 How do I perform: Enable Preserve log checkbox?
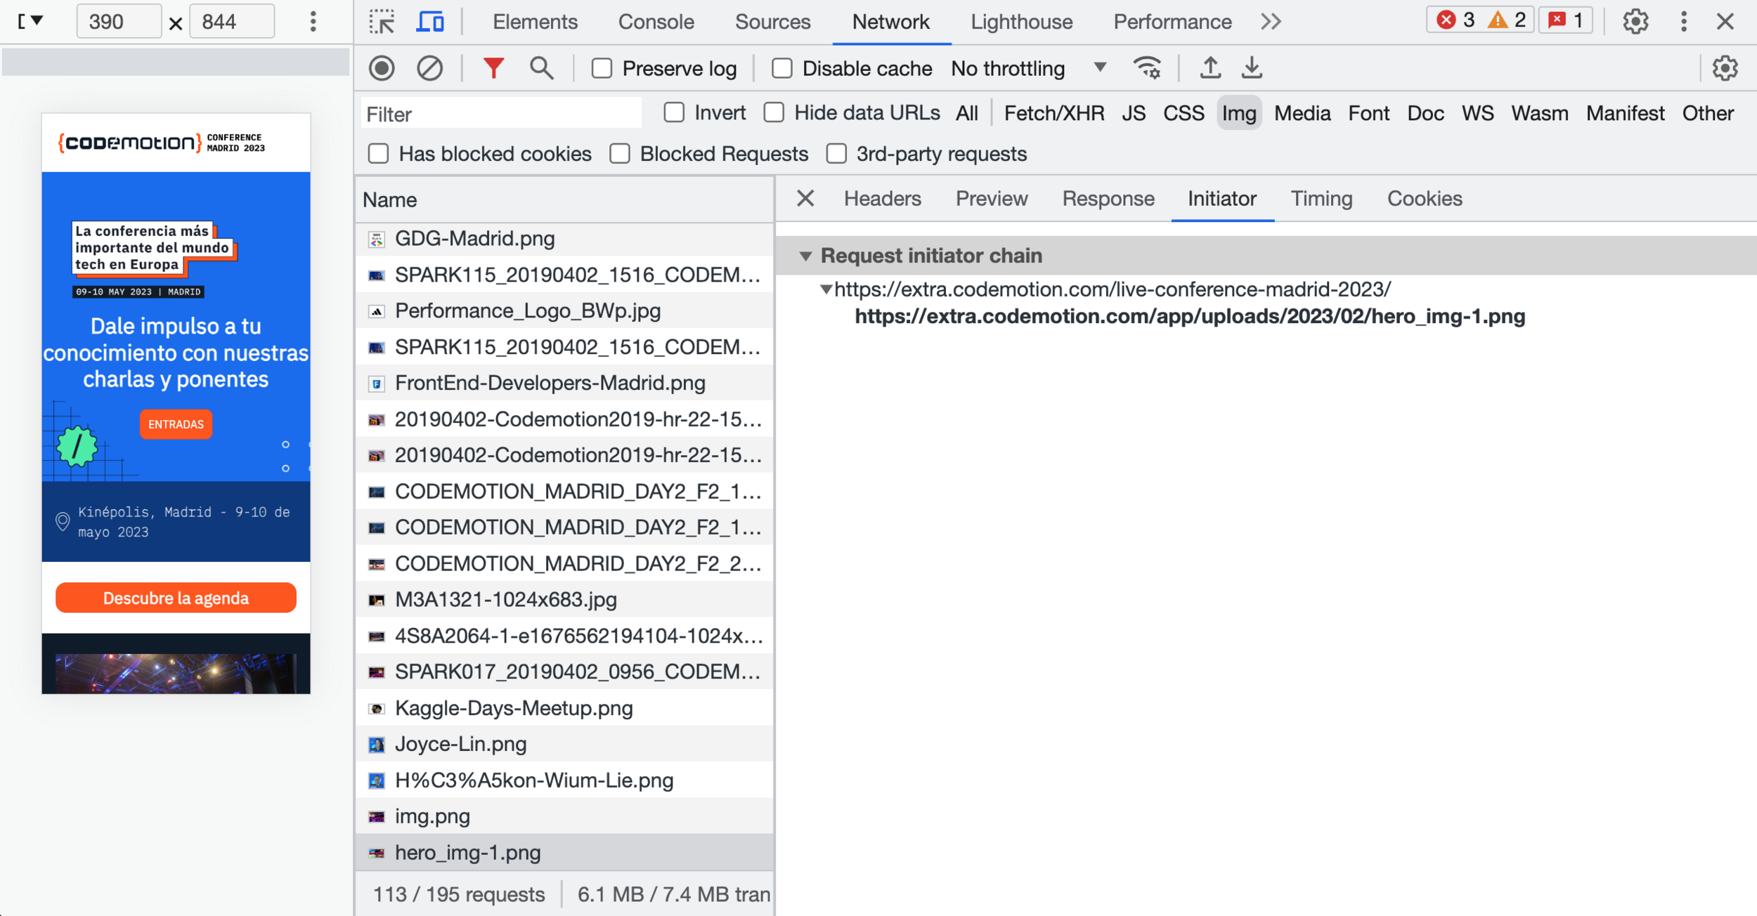(602, 68)
